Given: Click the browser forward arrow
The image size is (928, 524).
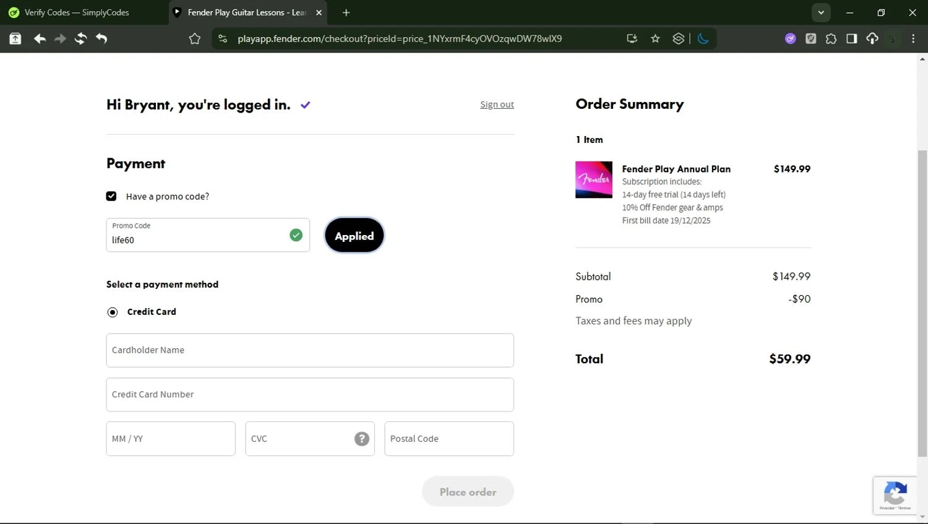Looking at the screenshot, I should tap(60, 39).
